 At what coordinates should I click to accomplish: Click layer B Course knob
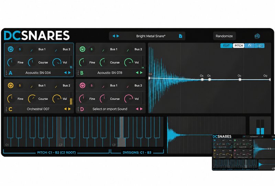point(104,62)
